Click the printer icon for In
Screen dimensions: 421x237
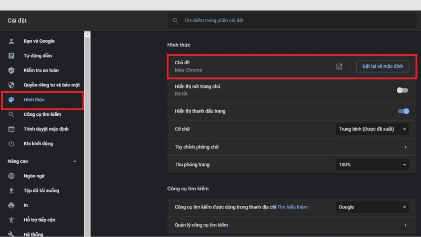point(12,205)
